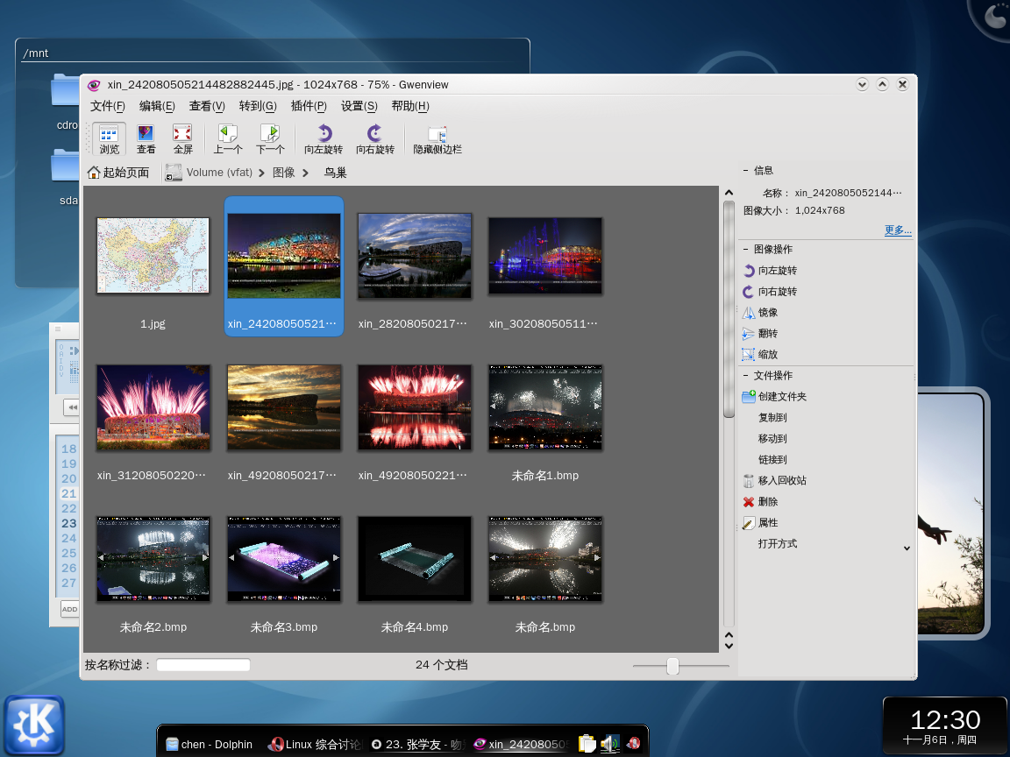The width and height of the screenshot is (1010, 757).
Task: Select thumbnail xin_28208050217
Action: (414, 256)
